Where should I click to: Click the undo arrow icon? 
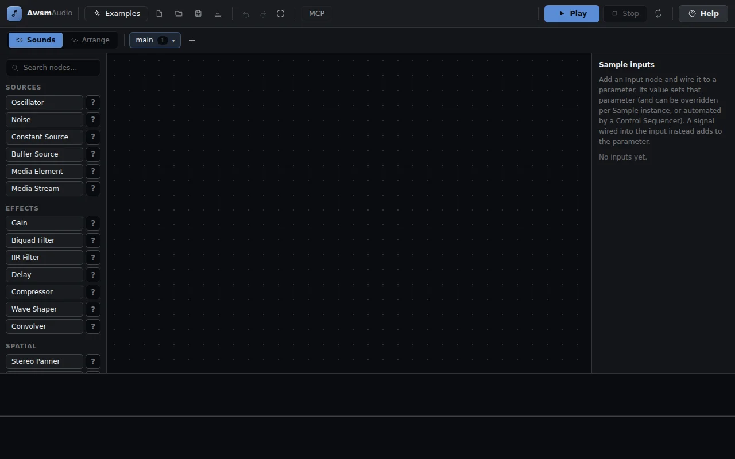point(246,13)
